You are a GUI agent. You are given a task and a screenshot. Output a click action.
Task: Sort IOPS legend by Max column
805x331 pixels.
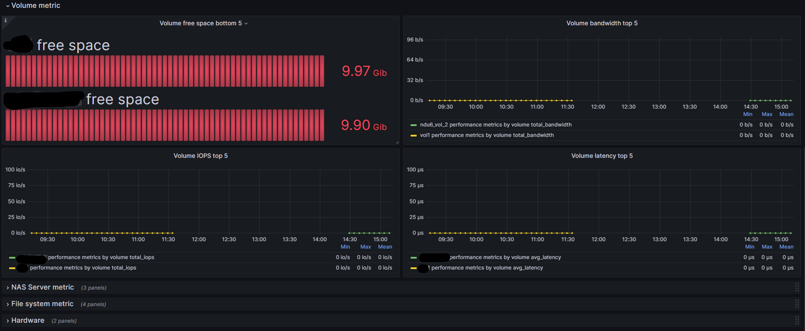(366, 247)
